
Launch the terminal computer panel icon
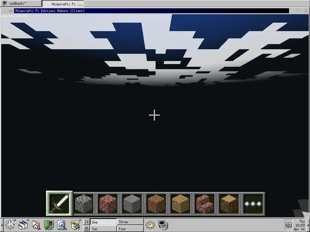(x=163, y=225)
